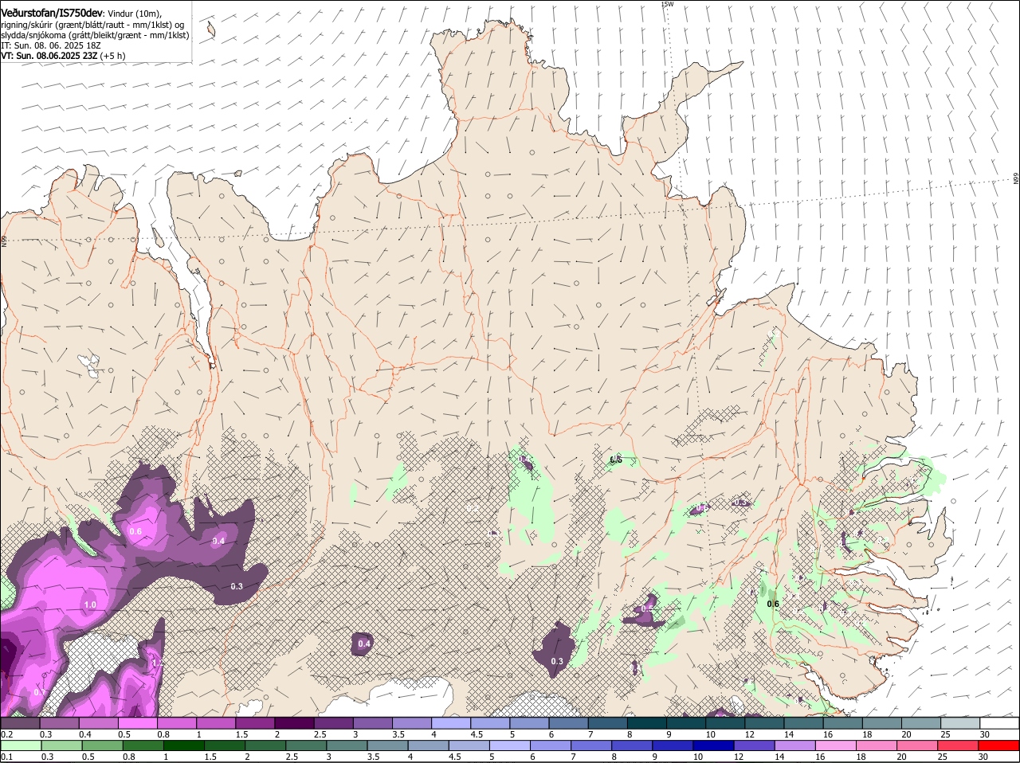Viewport: 1020px width, 763px height.
Task: Select the deep blue swatch at 10 in the lower legend
Action: [x=712, y=745]
